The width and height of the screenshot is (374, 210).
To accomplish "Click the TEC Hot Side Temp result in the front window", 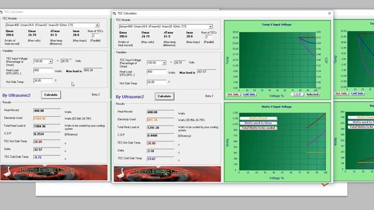I will (160, 143).
